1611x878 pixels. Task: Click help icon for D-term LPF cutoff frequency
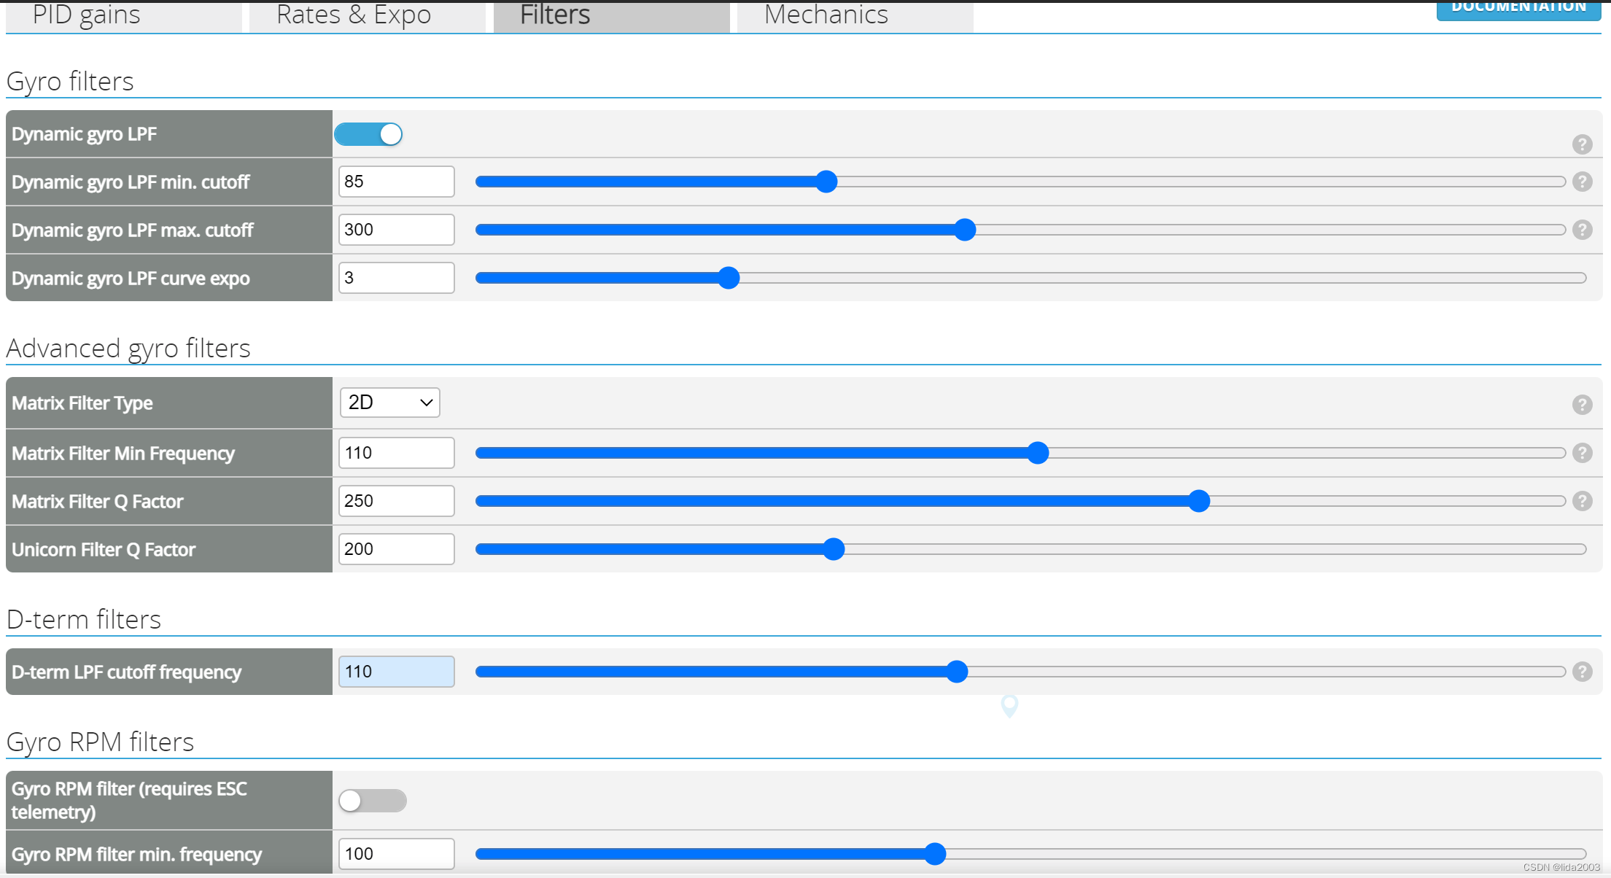(x=1580, y=672)
